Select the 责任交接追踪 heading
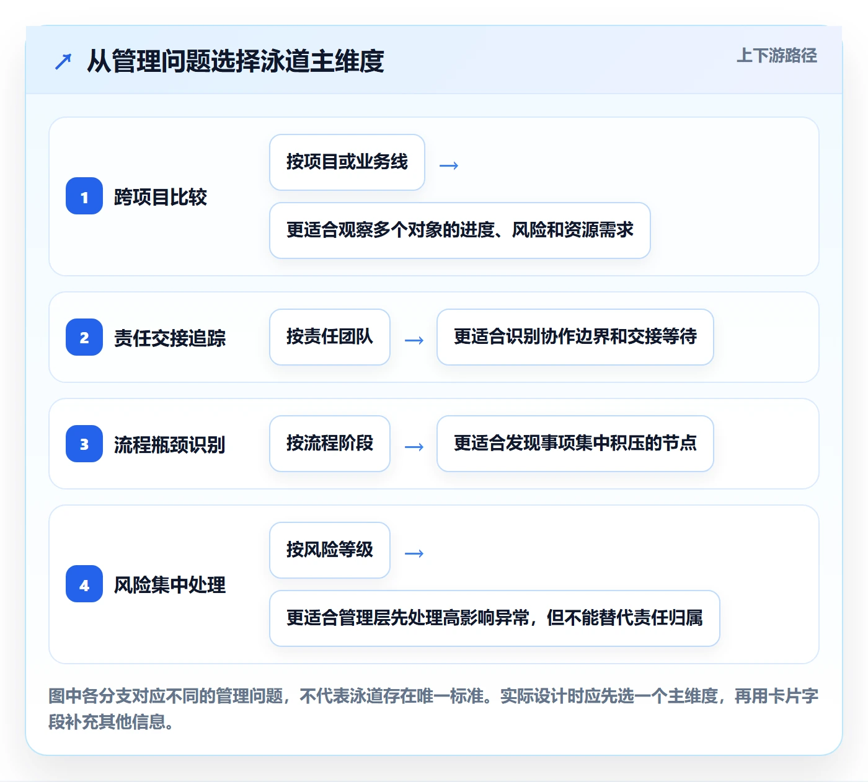The height and width of the screenshot is (782, 868). (170, 338)
